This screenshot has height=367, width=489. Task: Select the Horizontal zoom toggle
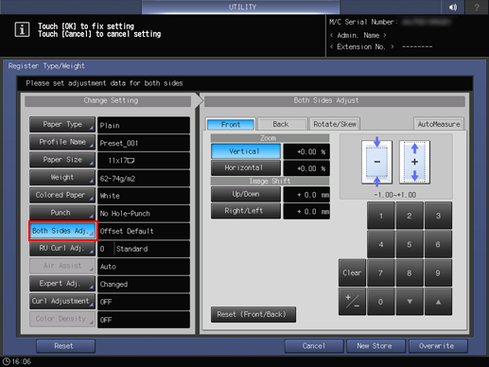pyautogui.click(x=246, y=167)
